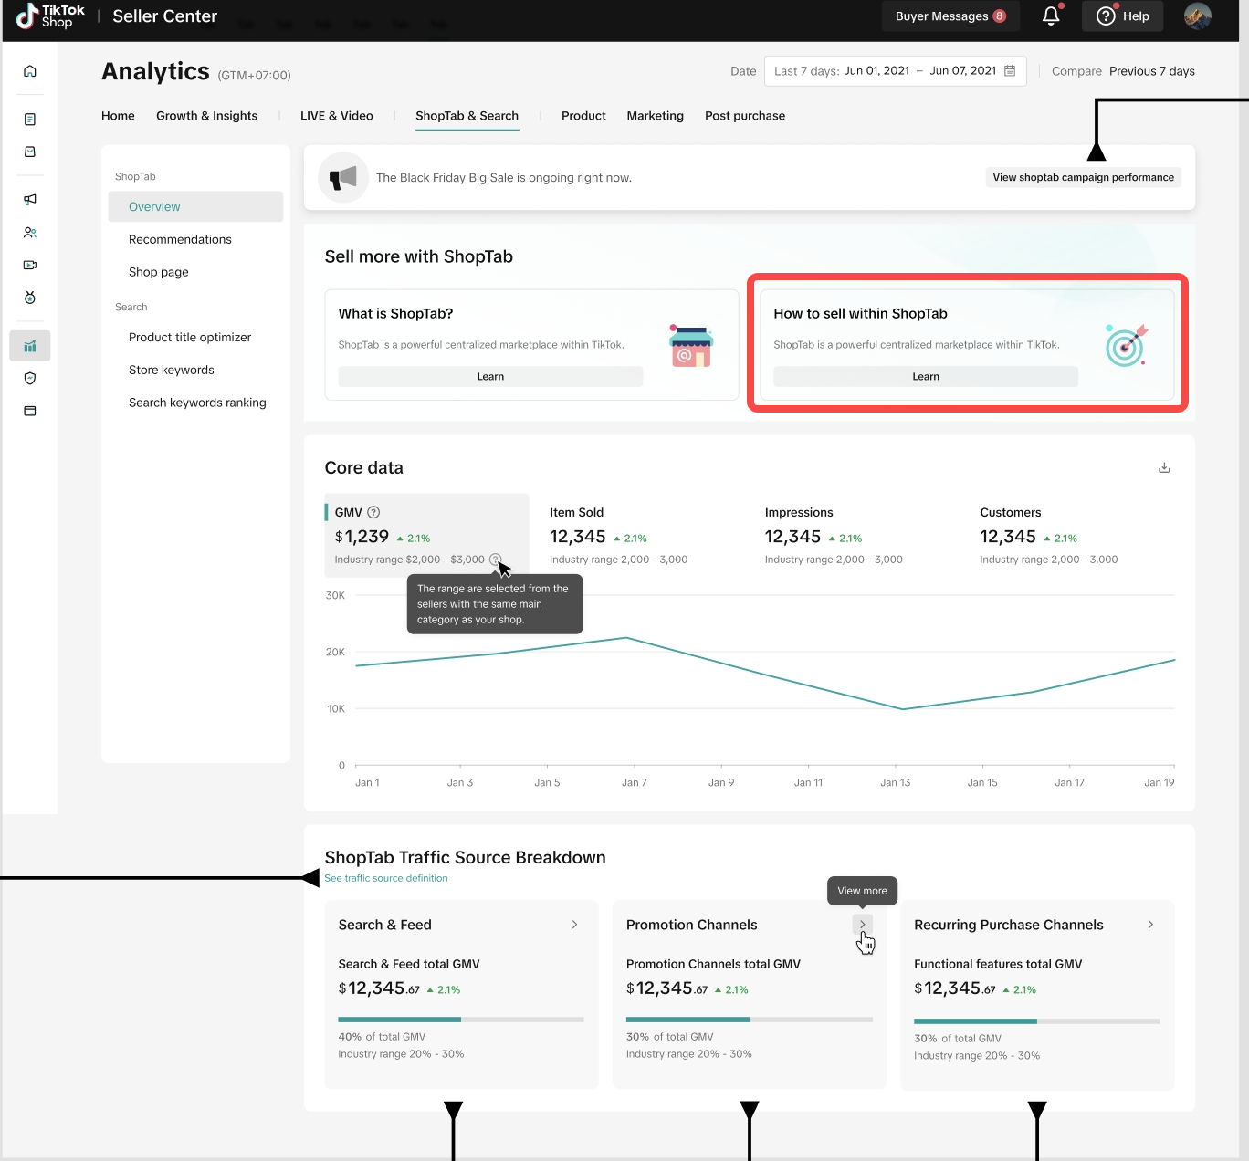The height and width of the screenshot is (1161, 1249).
Task: Open the date range picker
Action: point(895,71)
